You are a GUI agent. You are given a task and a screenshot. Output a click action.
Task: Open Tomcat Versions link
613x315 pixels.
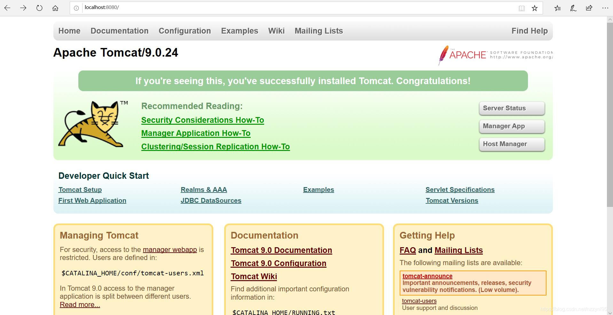(x=452, y=201)
